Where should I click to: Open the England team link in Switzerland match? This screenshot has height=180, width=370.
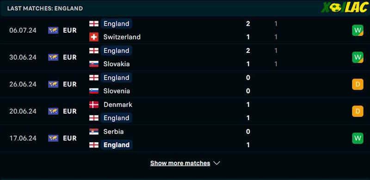(x=117, y=24)
